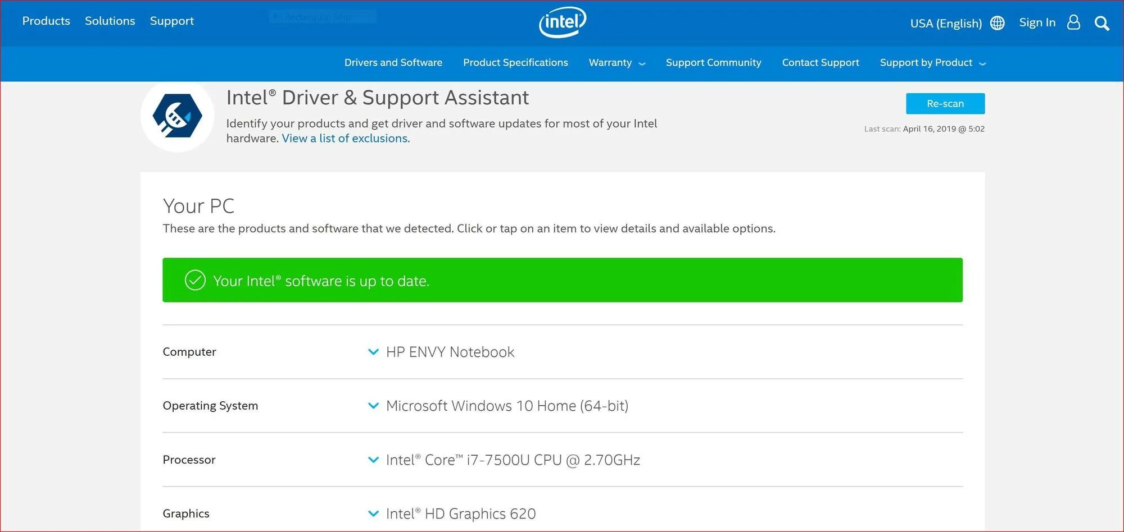This screenshot has height=532, width=1124.
Task: Expand the Intel HD Graphics 620 row
Action: pos(373,513)
